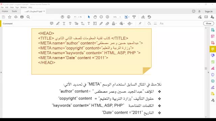Open the Window menu
The width and height of the screenshot is (216, 121).
pos(24,7)
